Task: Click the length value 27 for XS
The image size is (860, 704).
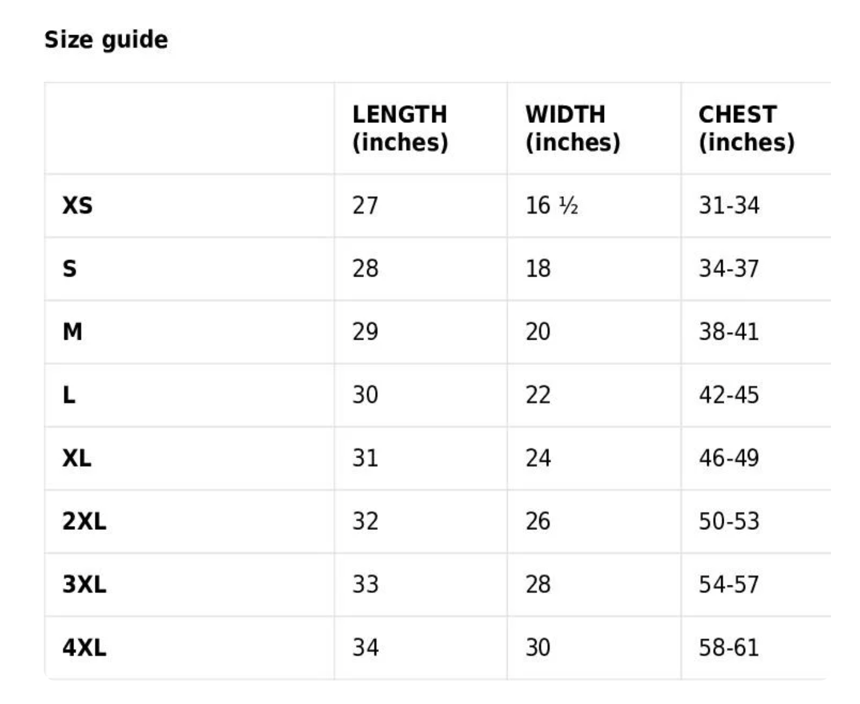Action: (365, 206)
